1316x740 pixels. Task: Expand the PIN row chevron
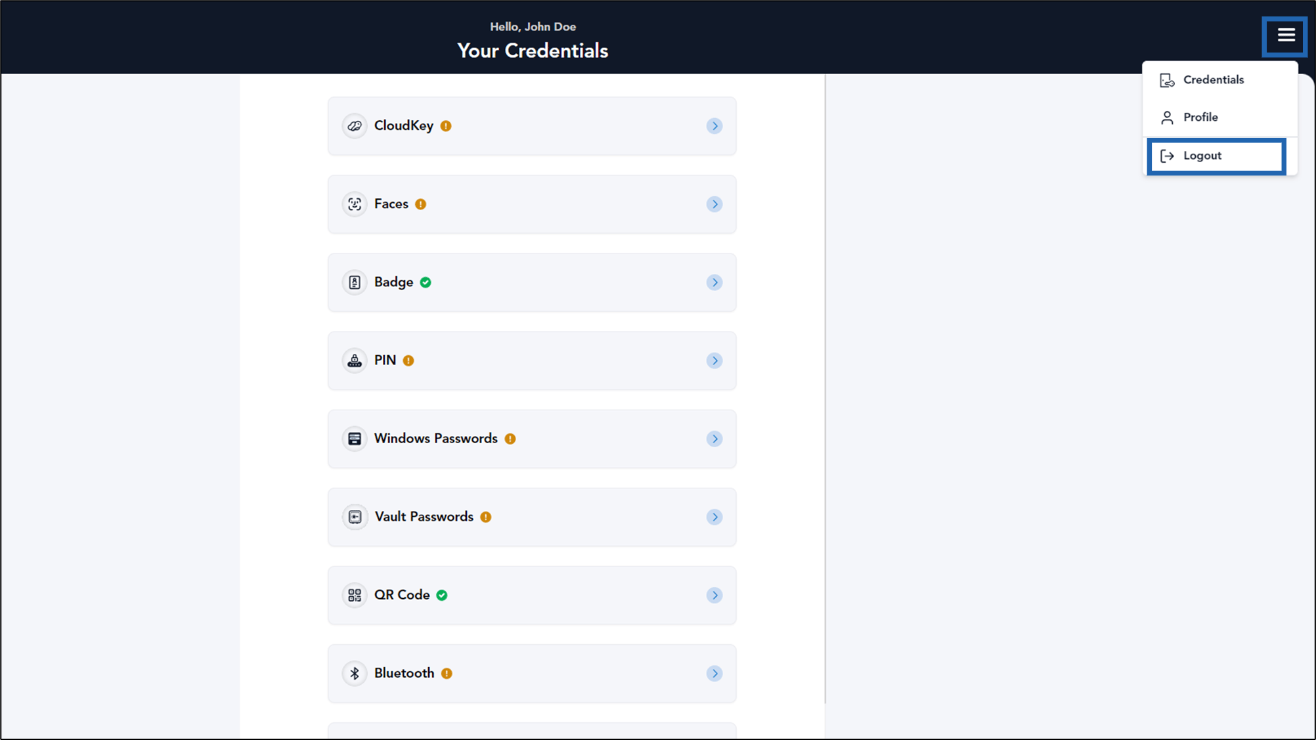point(714,360)
